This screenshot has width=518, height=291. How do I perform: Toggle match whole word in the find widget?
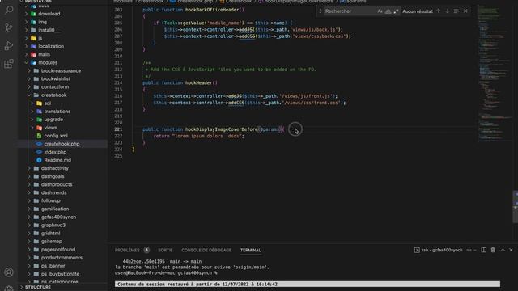click(x=388, y=11)
